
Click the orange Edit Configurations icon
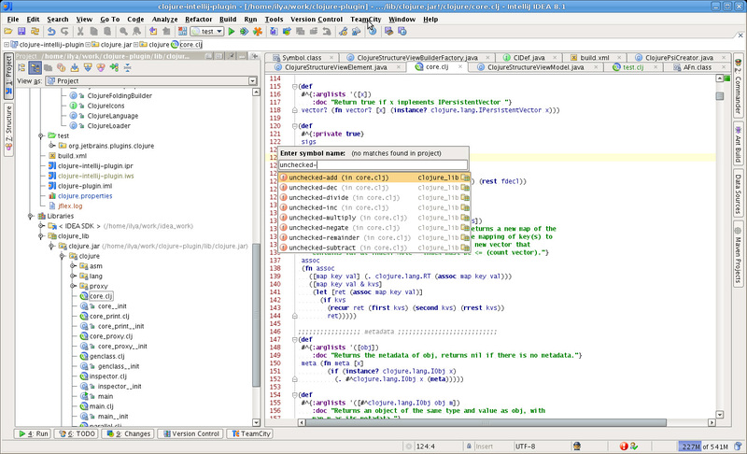pyautogui.click(x=258, y=32)
